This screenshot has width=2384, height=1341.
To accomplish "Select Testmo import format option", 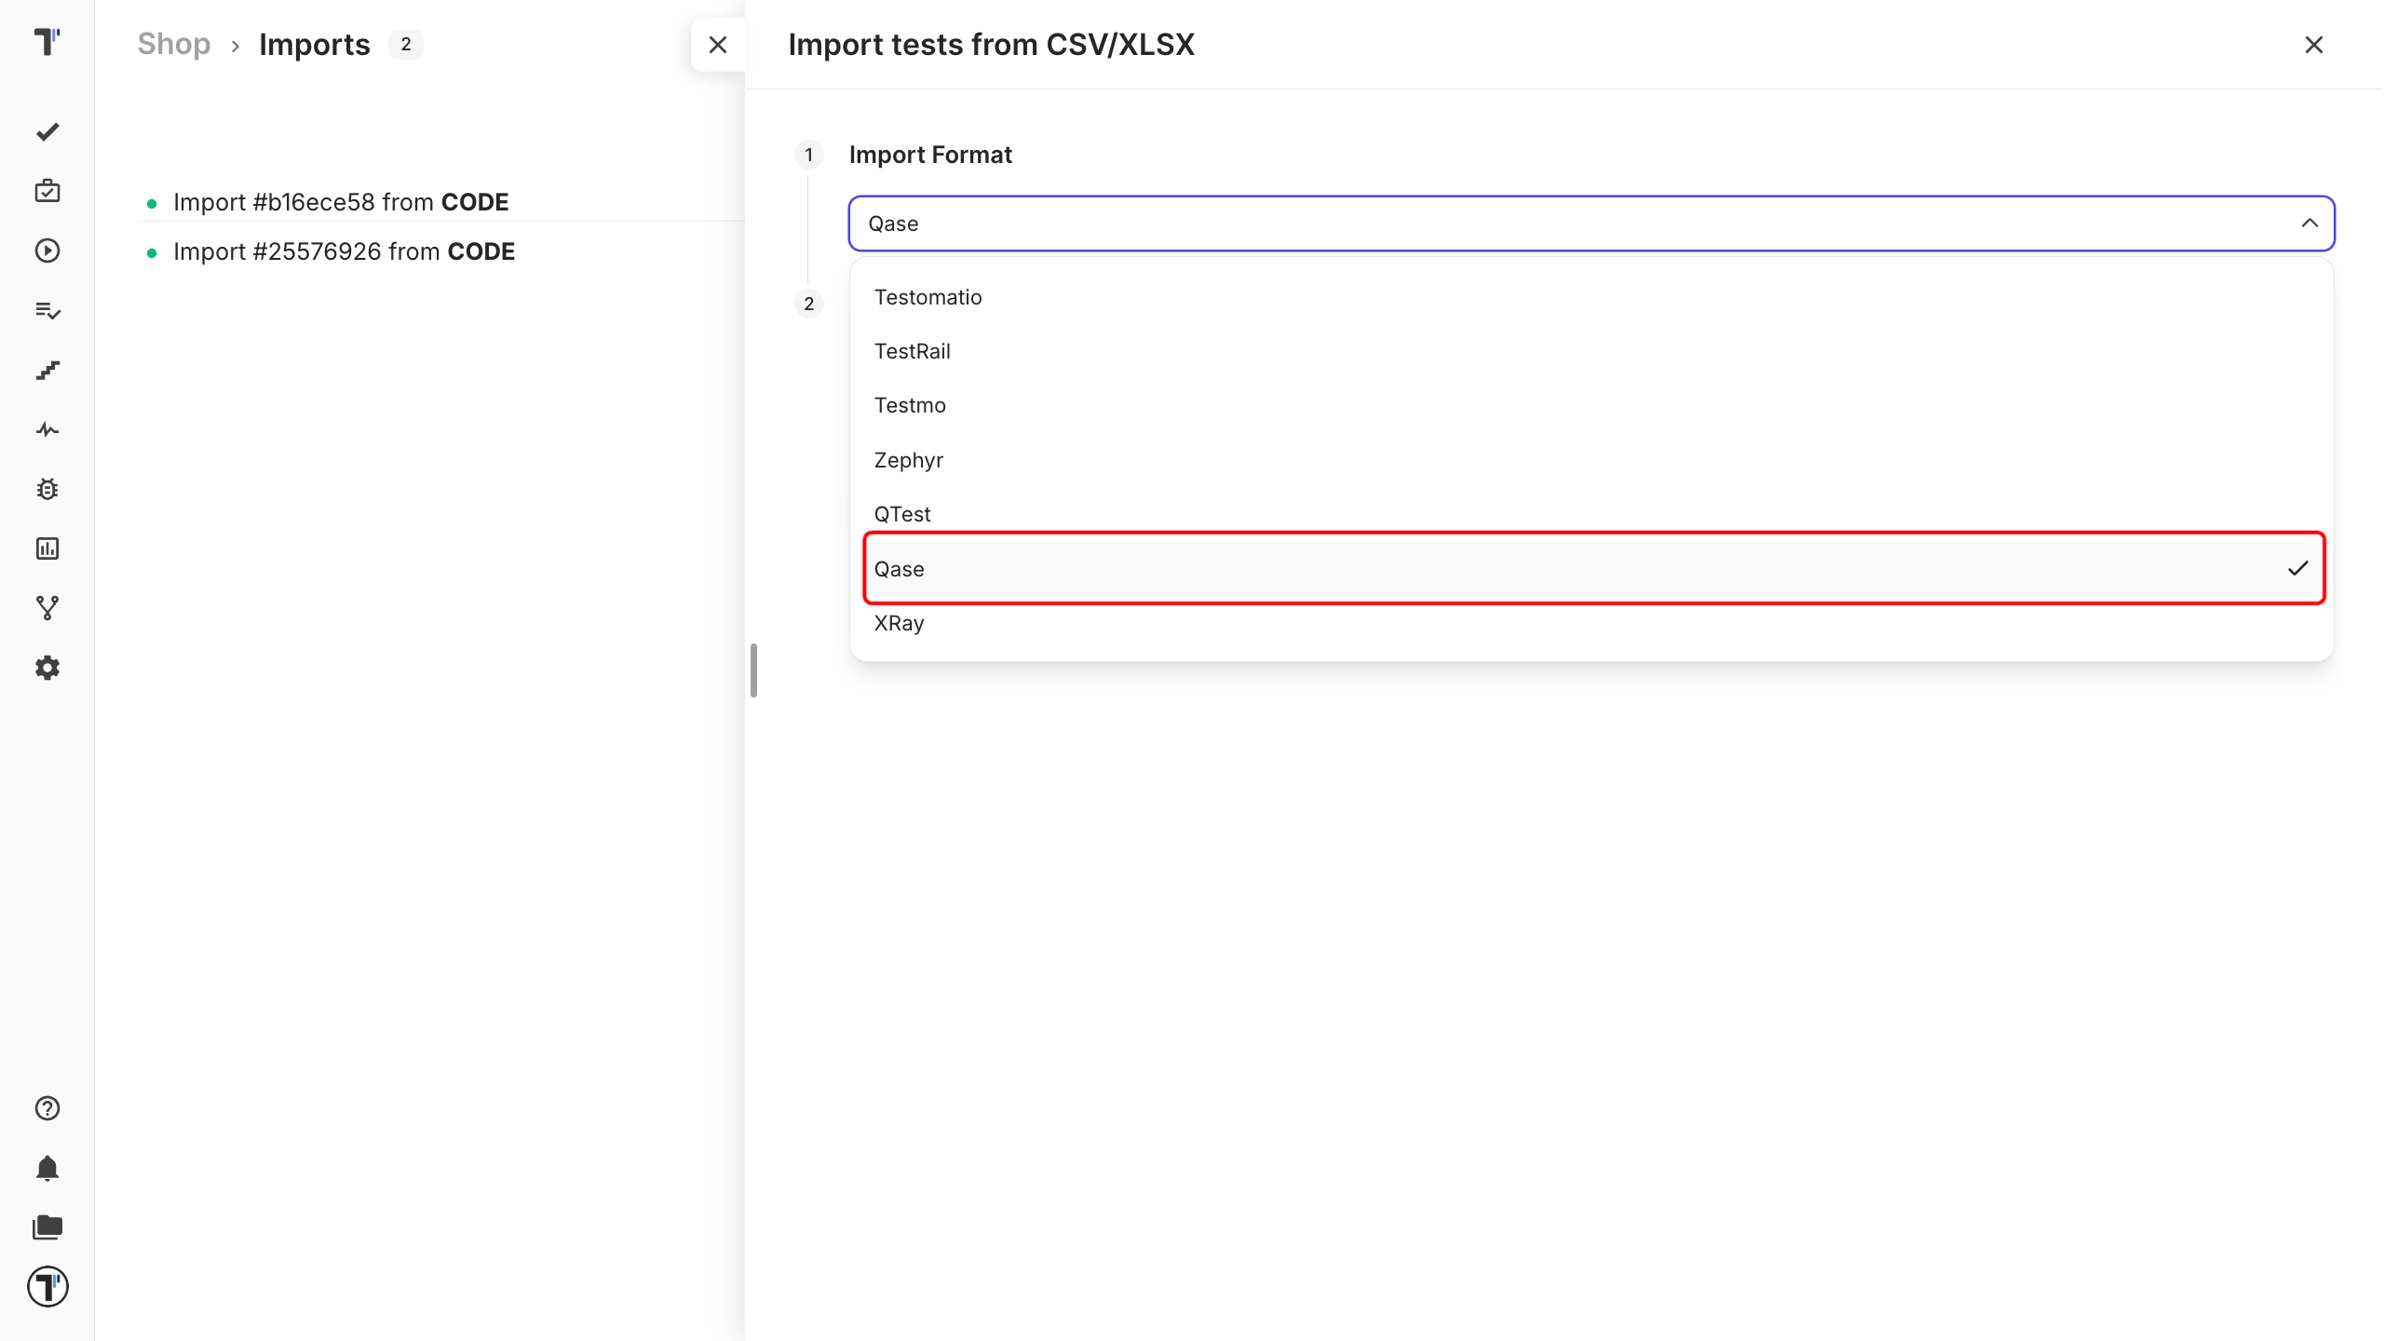I will (1592, 405).
